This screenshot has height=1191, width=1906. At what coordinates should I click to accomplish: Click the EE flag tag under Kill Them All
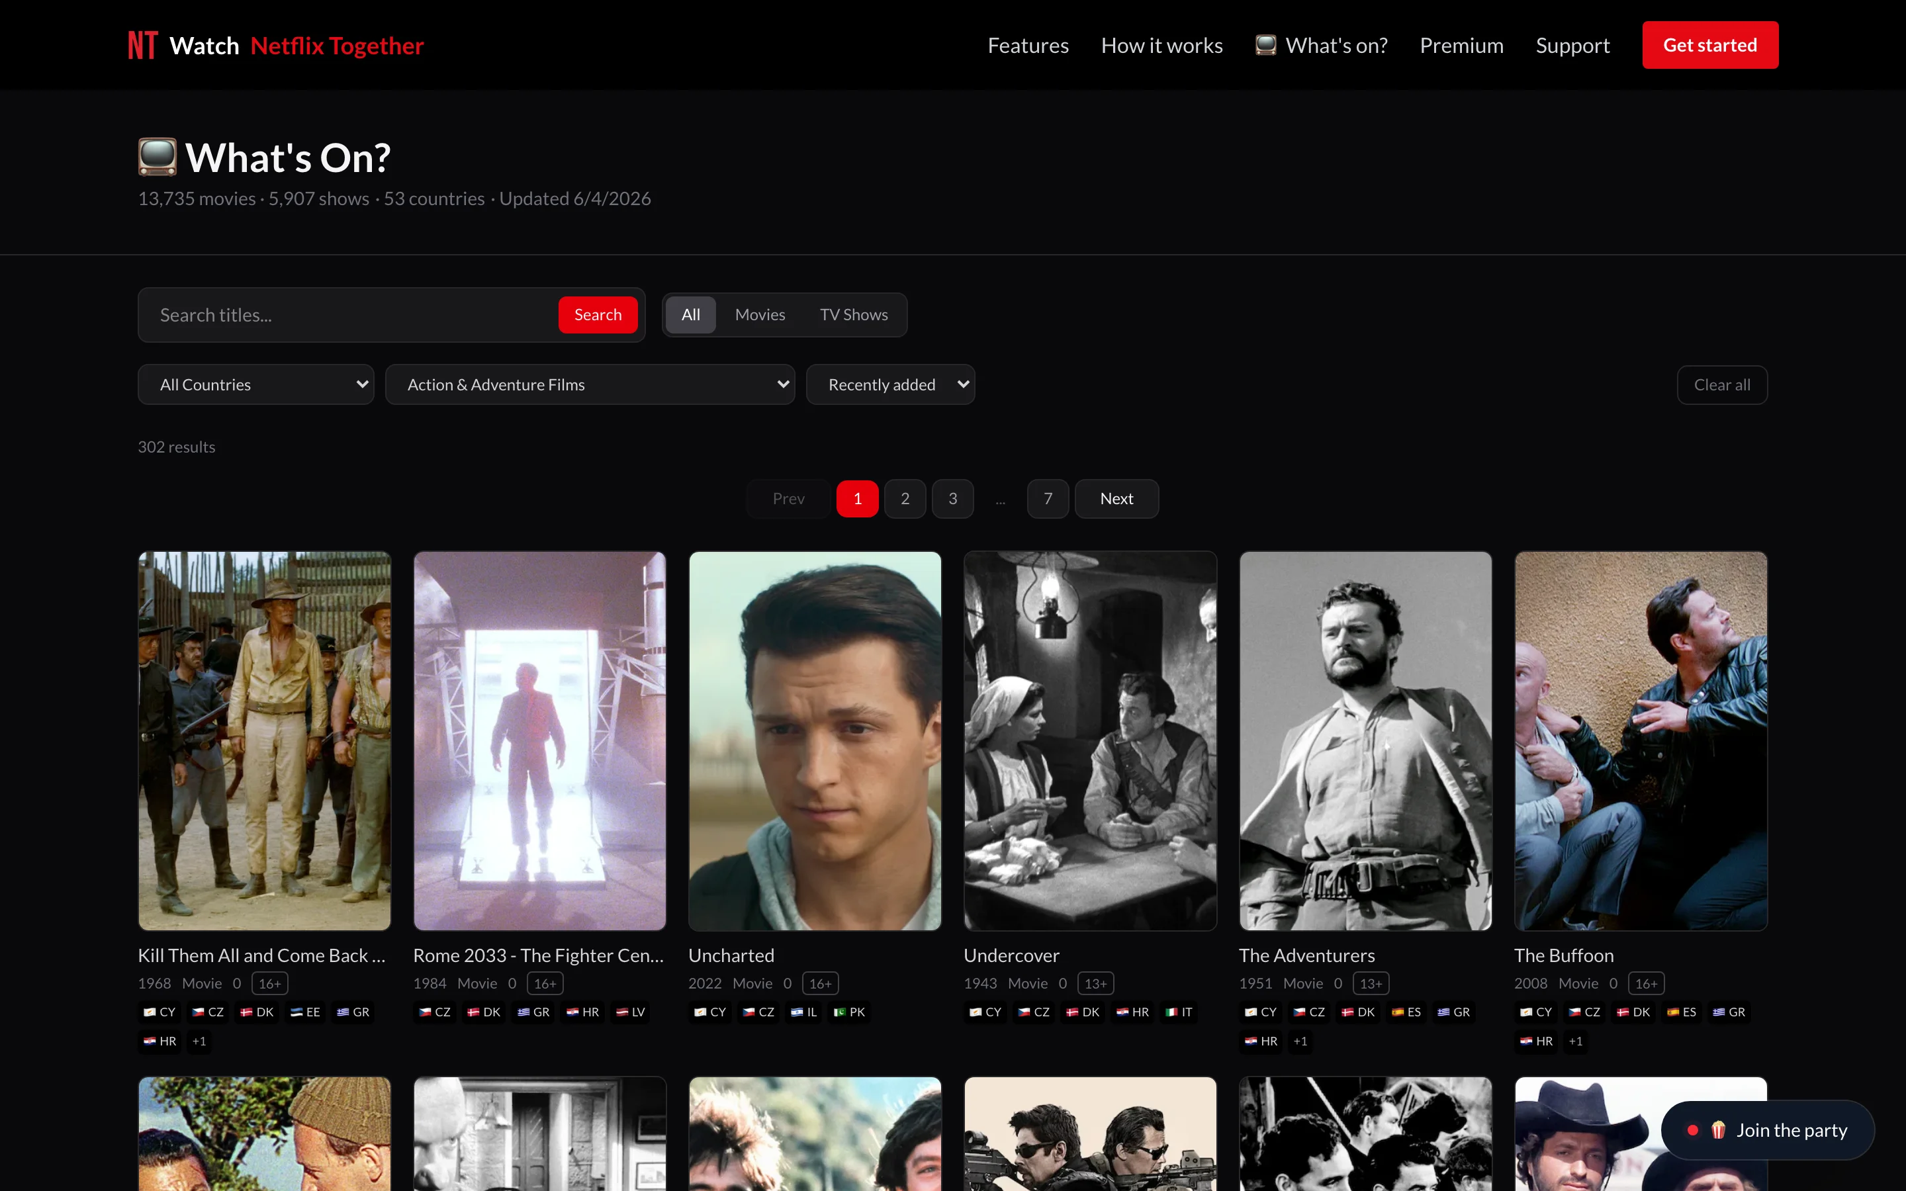point(305,1012)
